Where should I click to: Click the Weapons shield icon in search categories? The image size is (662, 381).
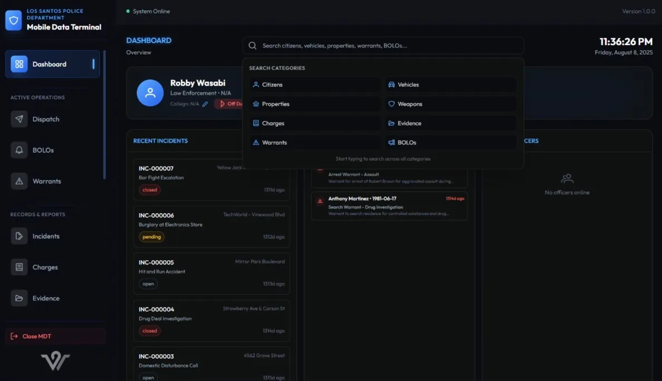[391, 104]
